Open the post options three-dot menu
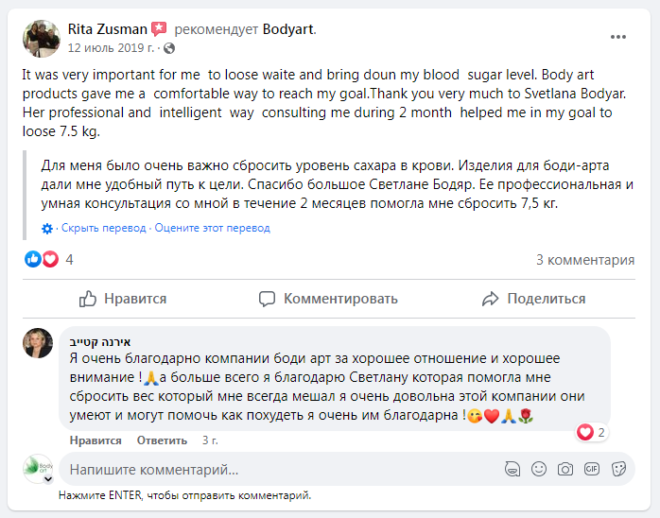 coord(618,37)
